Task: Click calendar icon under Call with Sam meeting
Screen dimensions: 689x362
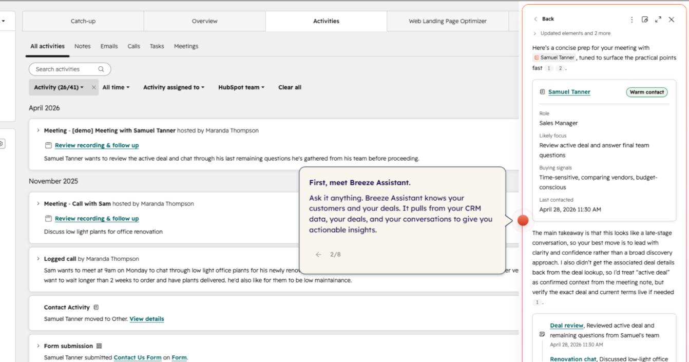Action: [x=48, y=219]
